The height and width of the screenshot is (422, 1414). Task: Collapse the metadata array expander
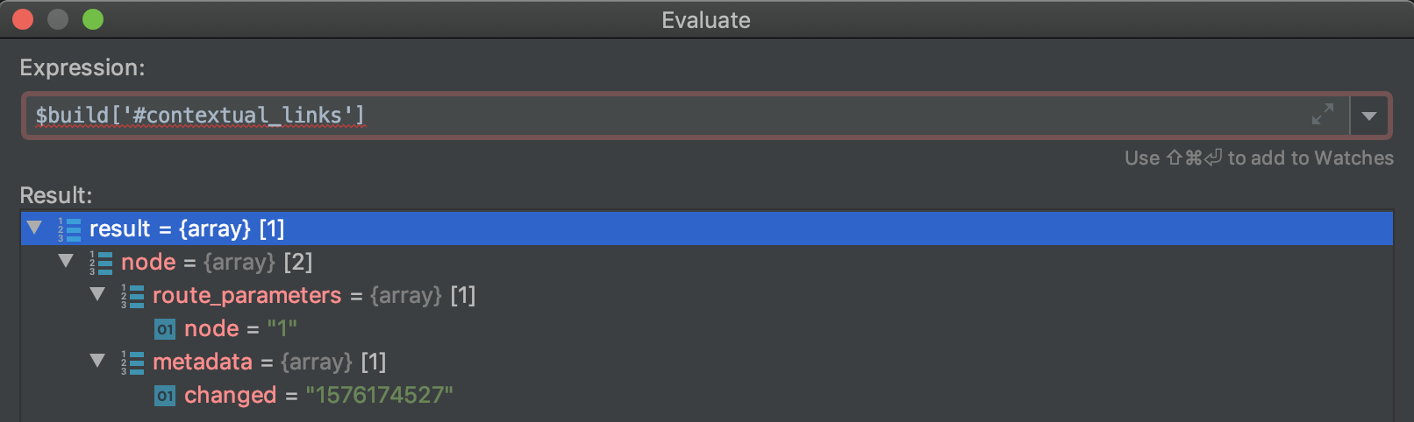tap(97, 361)
